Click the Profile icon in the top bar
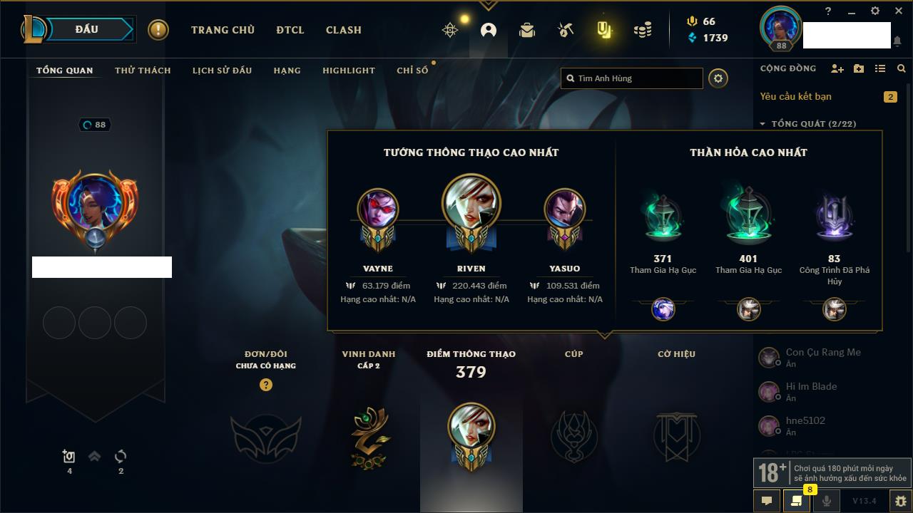The height and width of the screenshot is (513, 913). coord(489,30)
